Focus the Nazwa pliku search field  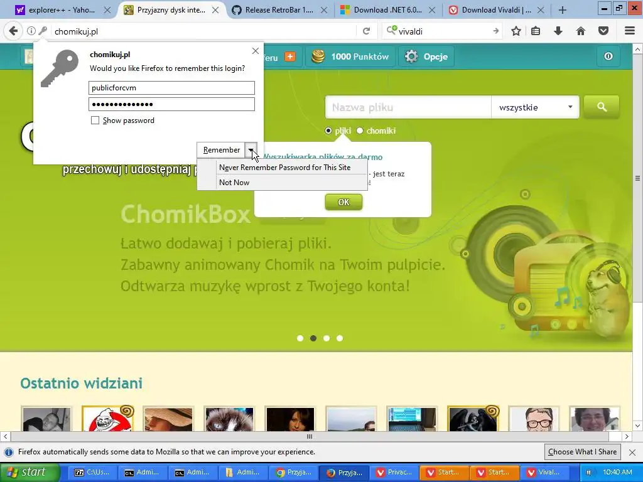pyautogui.click(x=408, y=107)
